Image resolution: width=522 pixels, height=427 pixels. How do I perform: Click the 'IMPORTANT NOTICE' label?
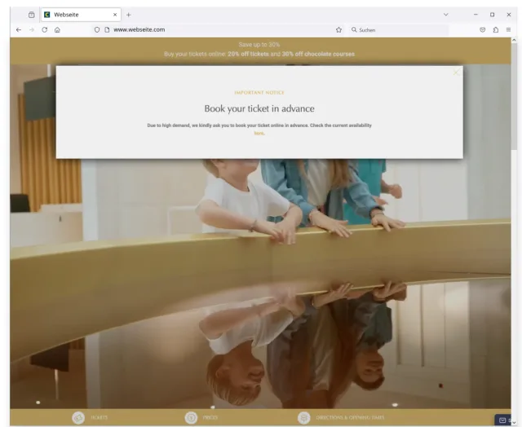click(259, 93)
